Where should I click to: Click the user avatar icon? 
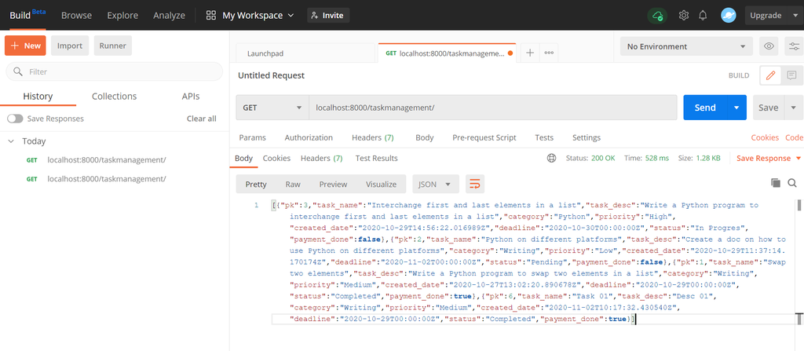[x=728, y=16]
